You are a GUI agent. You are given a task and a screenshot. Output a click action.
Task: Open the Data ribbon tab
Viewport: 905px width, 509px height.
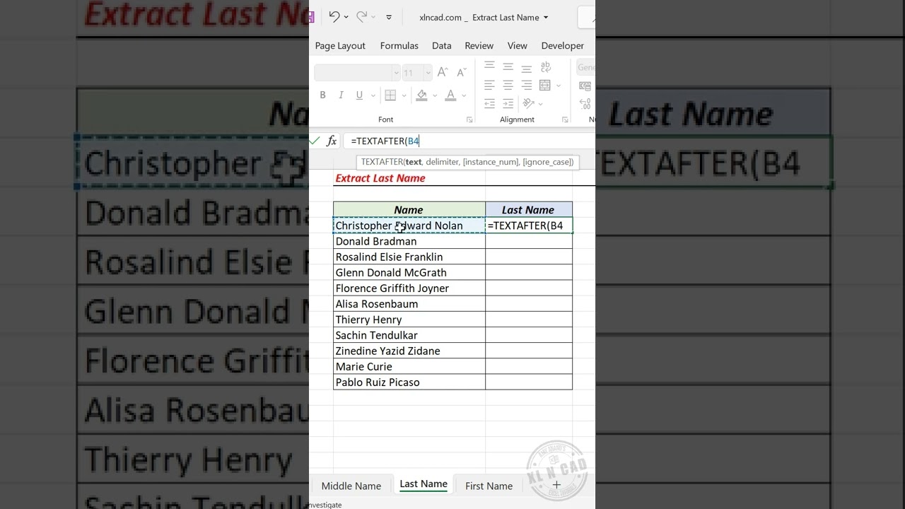click(442, 45)
